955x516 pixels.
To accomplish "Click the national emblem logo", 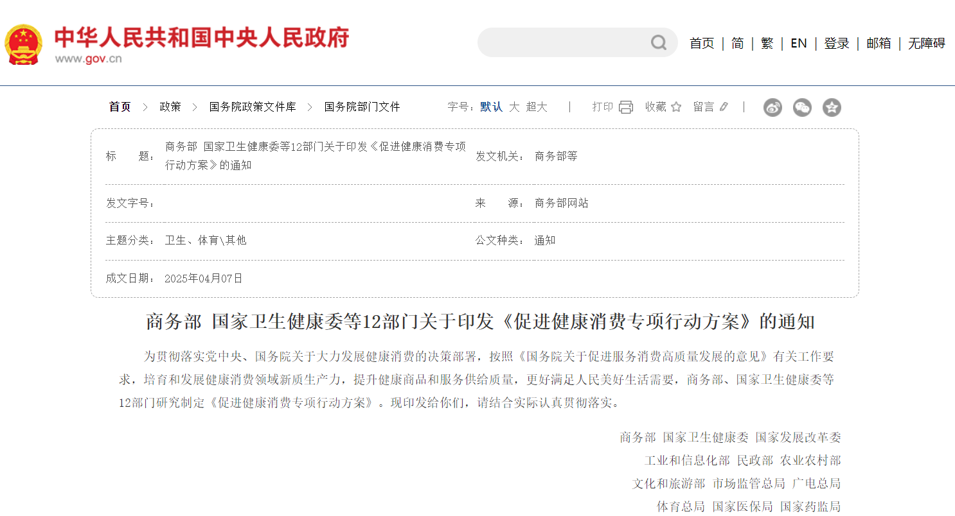I will (24, 44).
